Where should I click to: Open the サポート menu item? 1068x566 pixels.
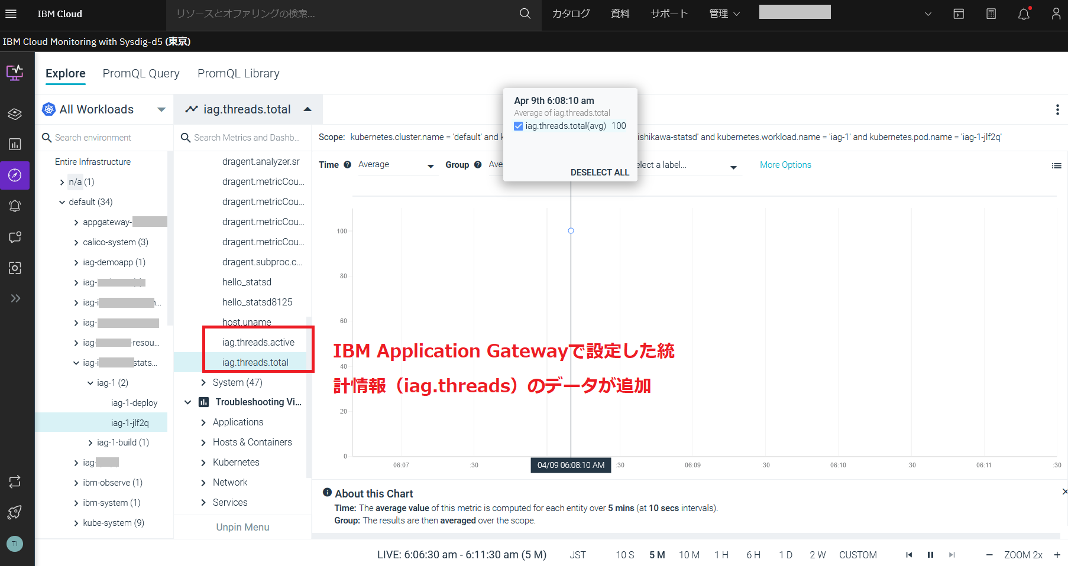pos(669,14)
